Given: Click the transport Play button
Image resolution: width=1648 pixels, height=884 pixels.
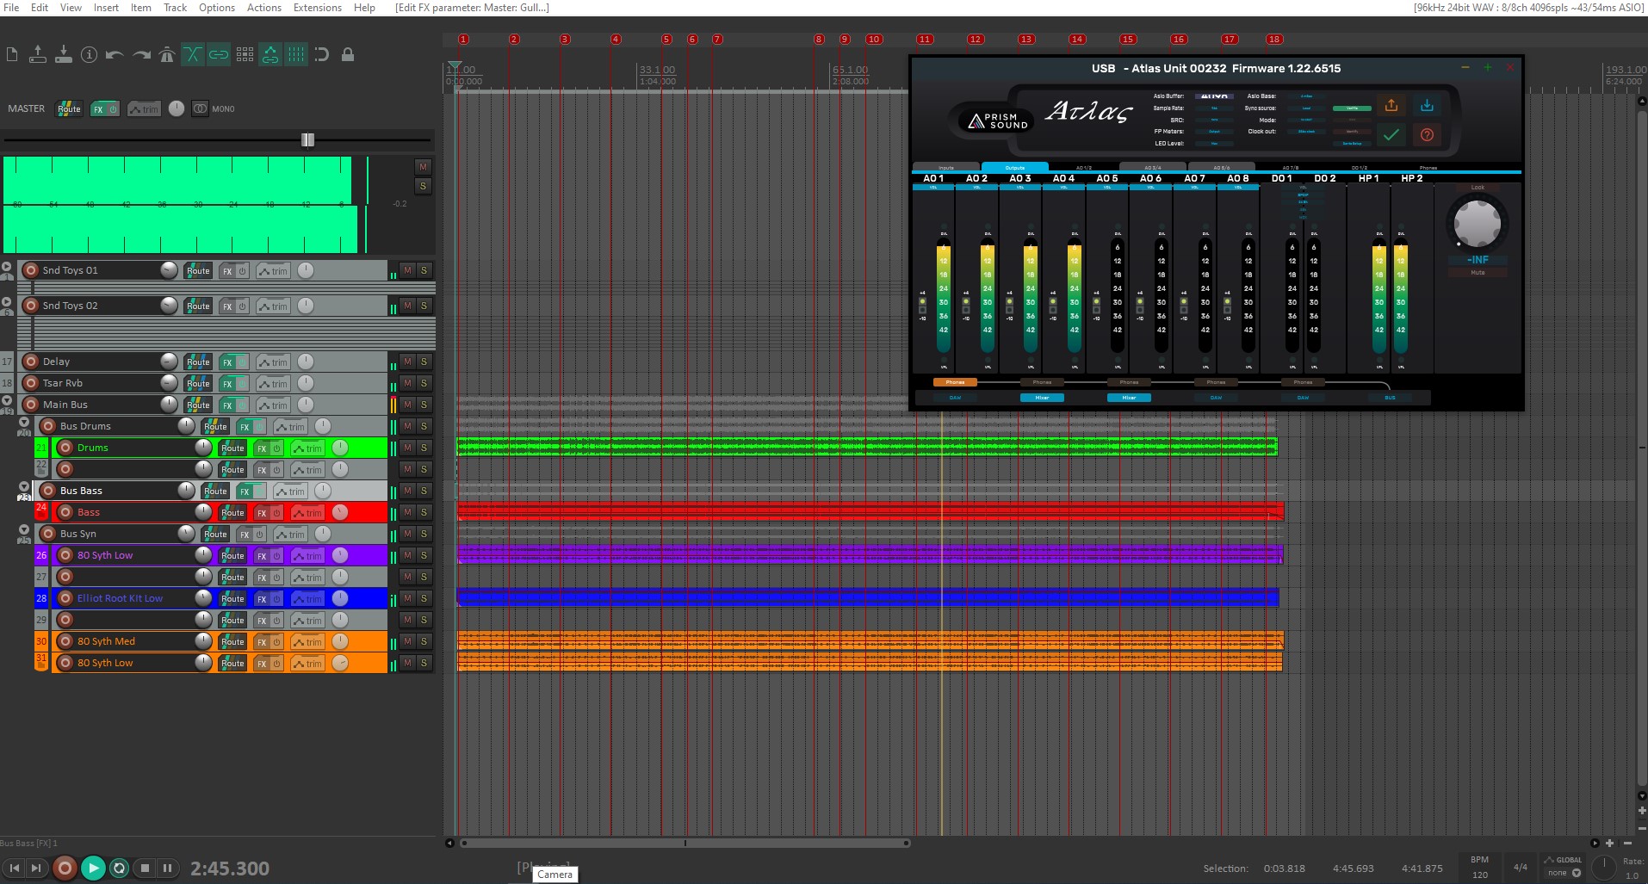Looking at the screenshot, I should tap(93, 869).
